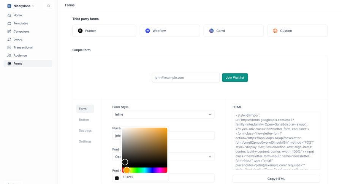Choose the Carrd third party form
Screen dimensions: 342x184
234,31
